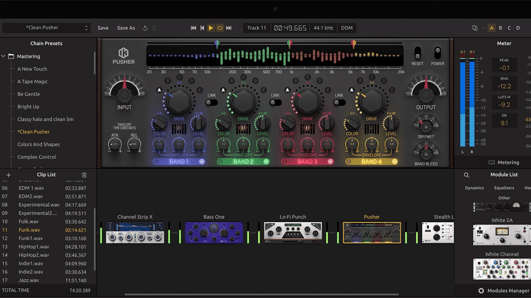Select Band 3 drive mode E
Screen dimensions: 531x298
click(328, 90)
